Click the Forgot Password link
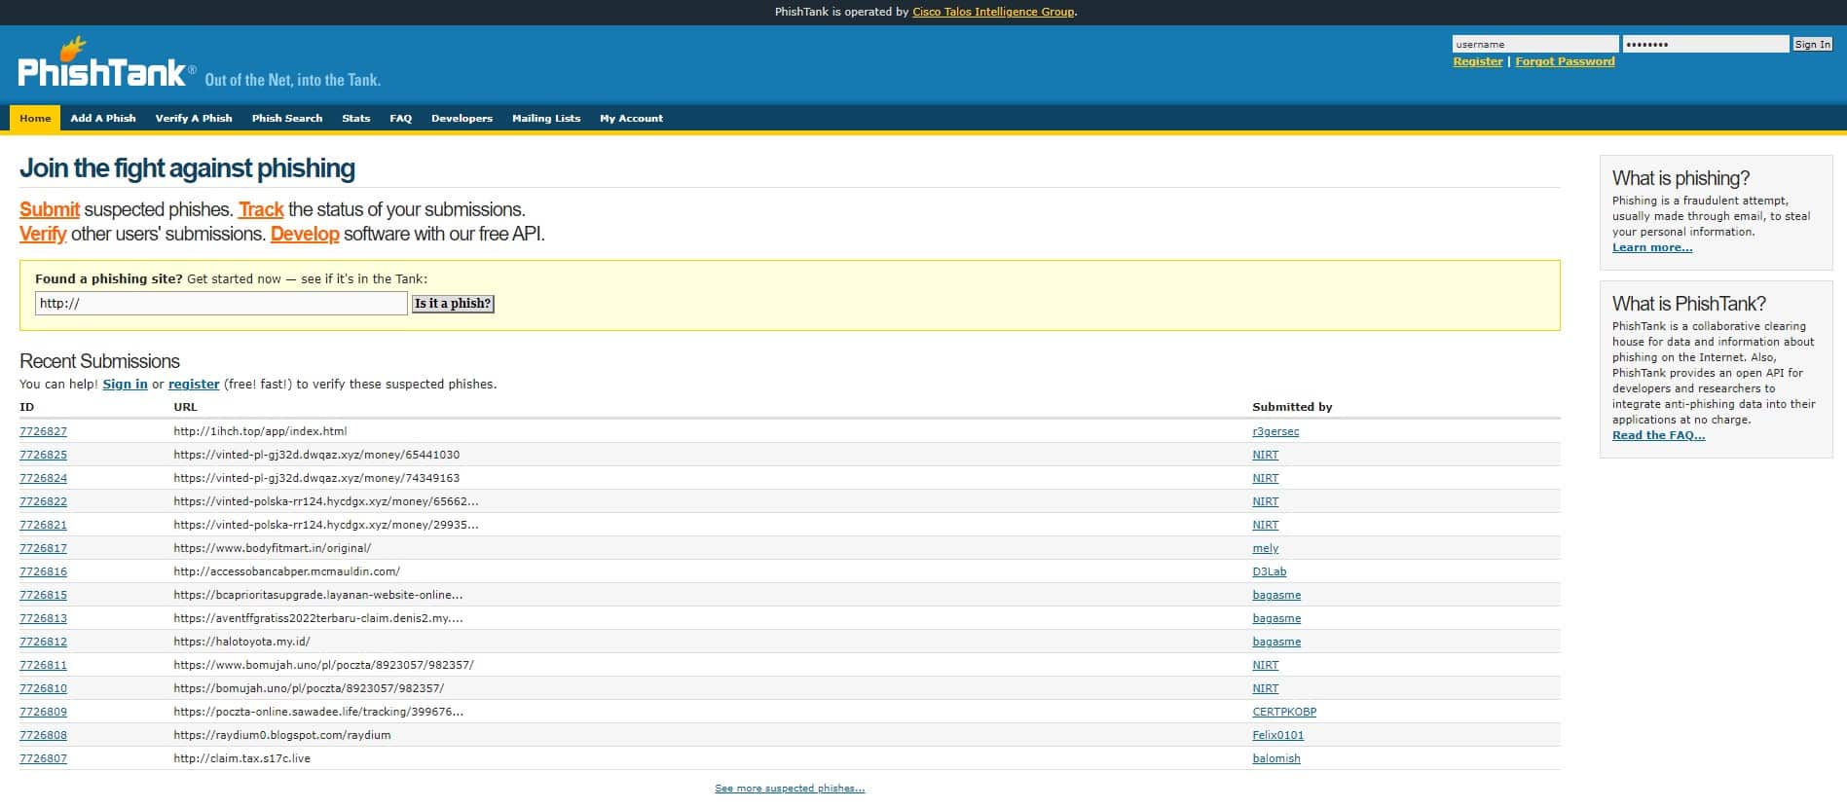Screen dimensions: 1847x809 click(x=1565, y=61)
